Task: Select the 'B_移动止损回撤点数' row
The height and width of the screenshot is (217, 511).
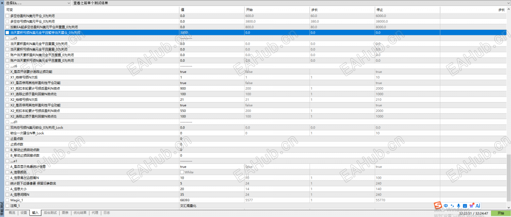Action: pyautogui.click(x=255, y=155)
